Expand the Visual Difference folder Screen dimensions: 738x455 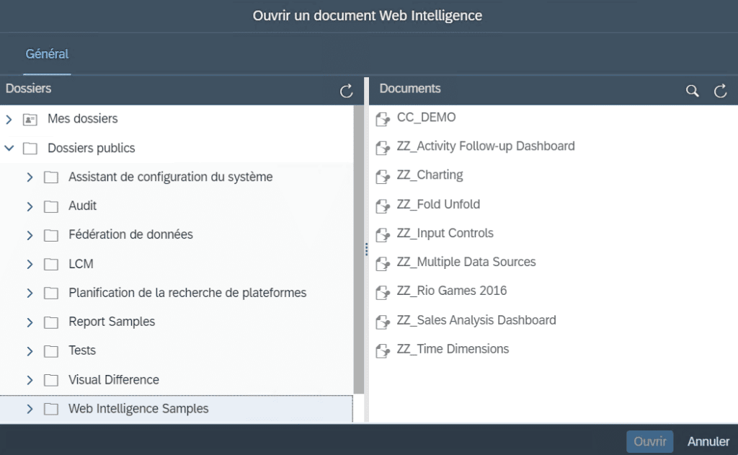[30, 380]
